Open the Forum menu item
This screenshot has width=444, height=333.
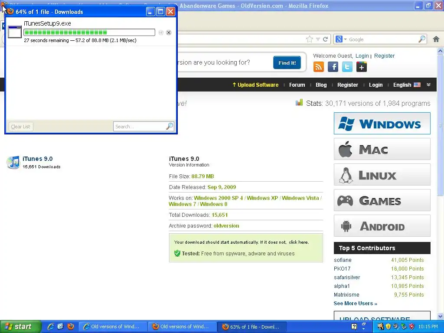[297, 85]
